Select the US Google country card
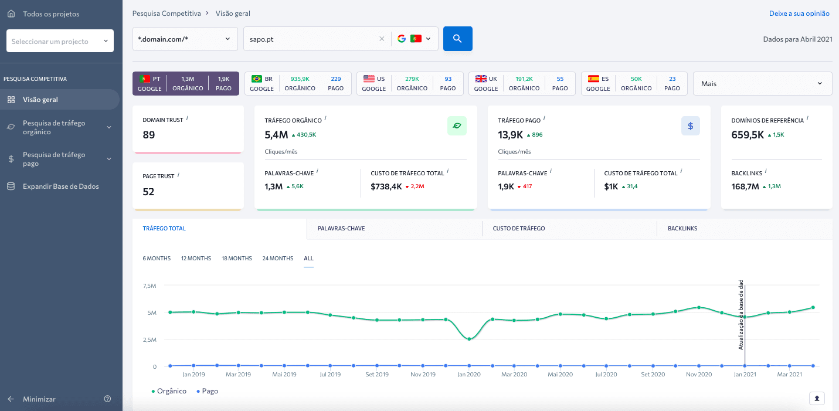Screen dimensions: 839x411 (407, 83)
